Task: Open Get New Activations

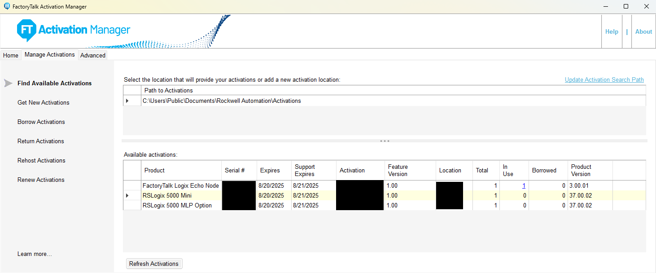Action: [x=44, y=102]
